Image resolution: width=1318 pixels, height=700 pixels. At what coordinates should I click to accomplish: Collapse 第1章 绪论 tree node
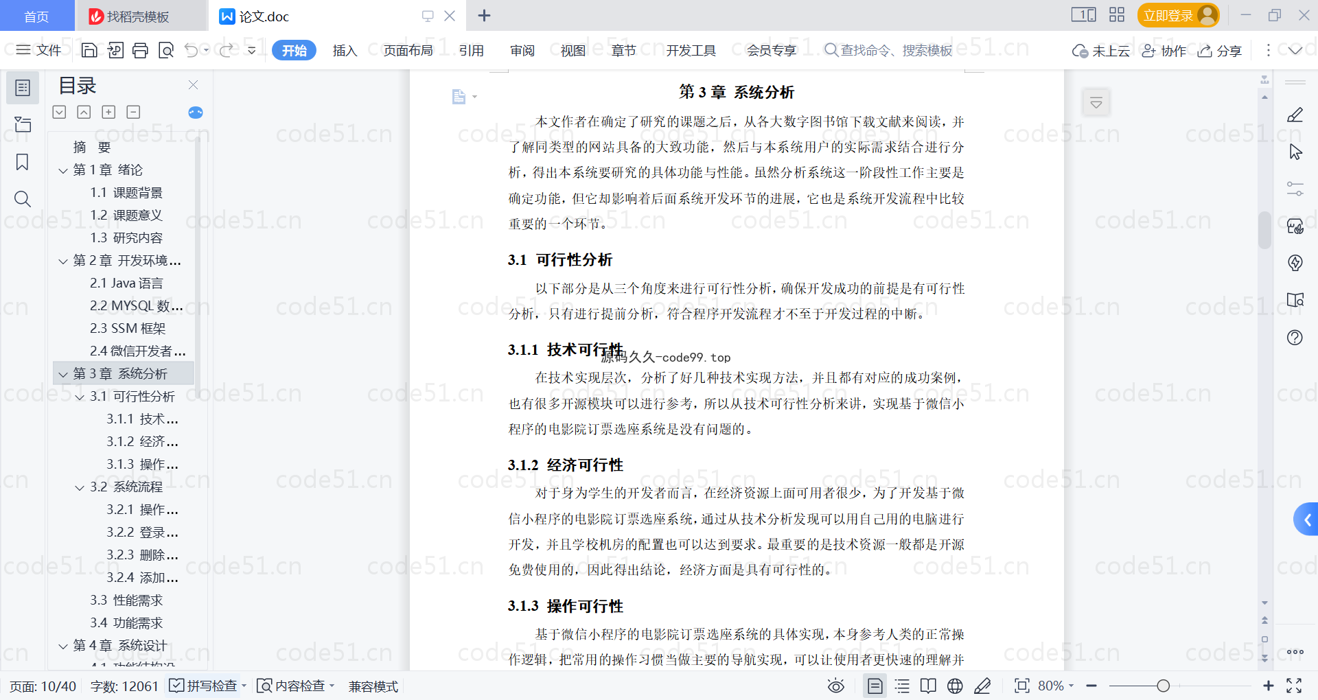pos(63,170)
